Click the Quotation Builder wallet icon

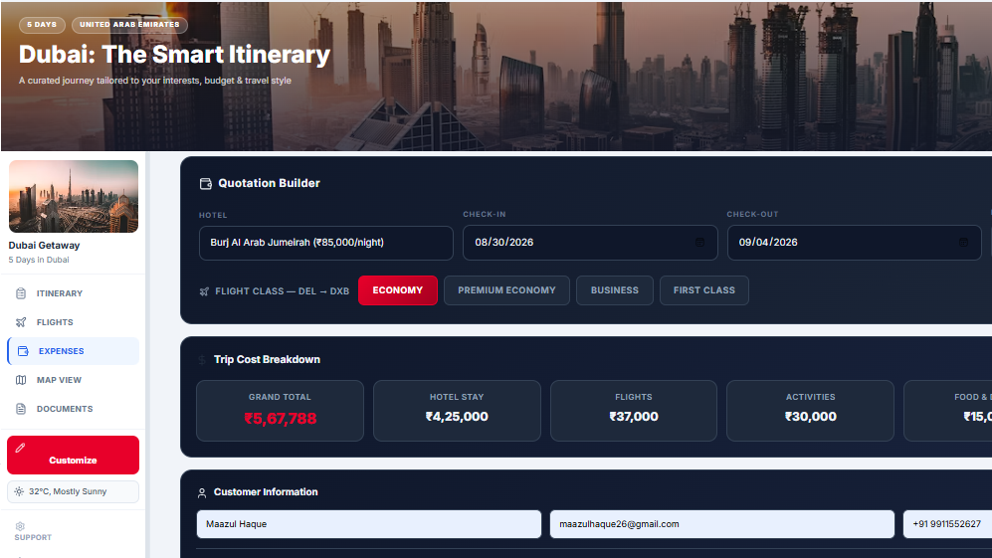pyautogui.click(x=206, y=183)
